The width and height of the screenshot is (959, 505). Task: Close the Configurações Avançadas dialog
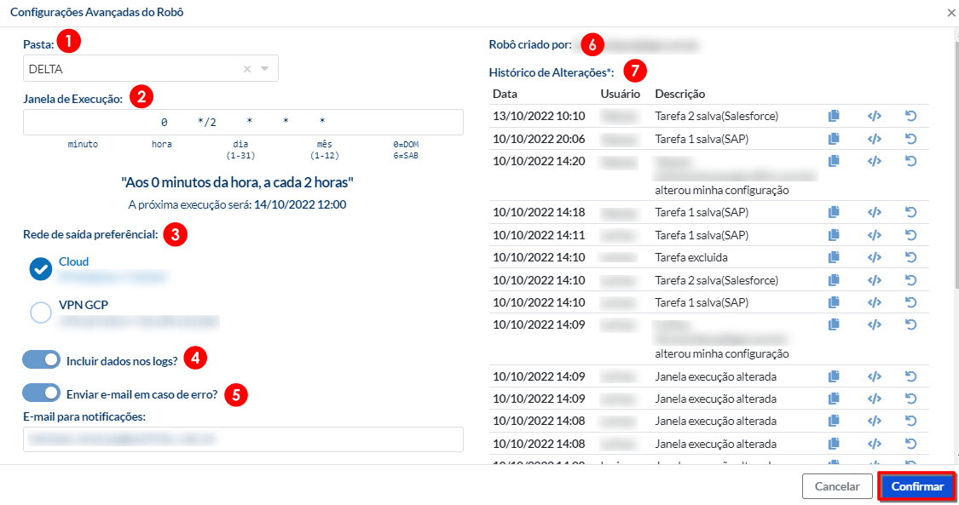(x=951, y=12)
